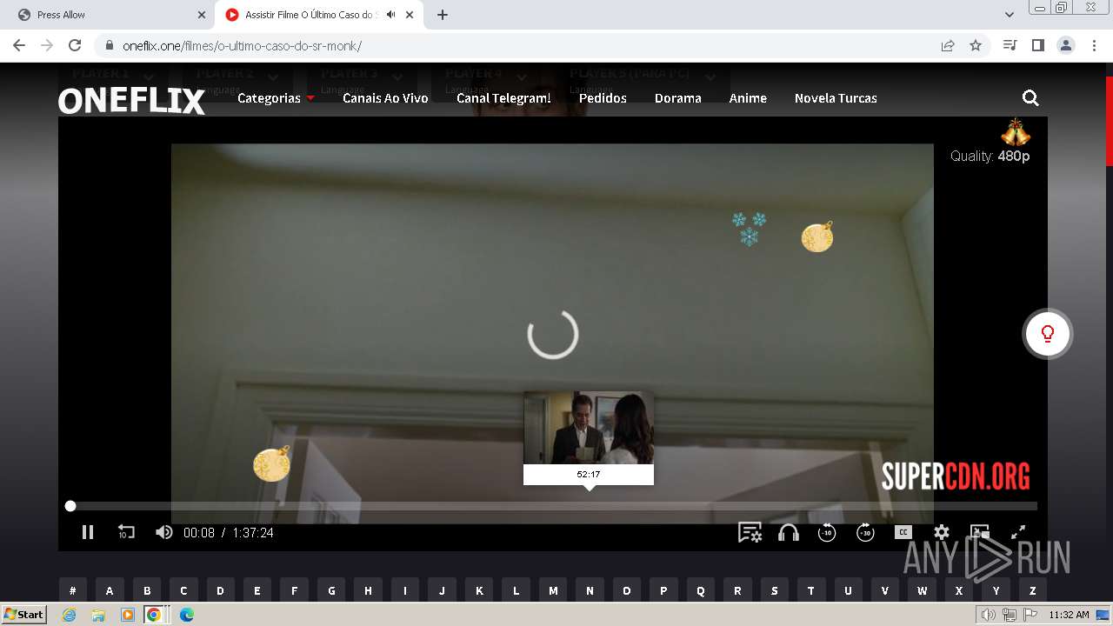Open Windows Start menu

(x=24, y=615)
